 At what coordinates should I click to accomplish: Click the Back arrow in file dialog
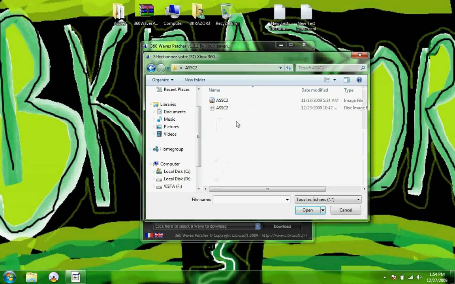pos(151,68)
